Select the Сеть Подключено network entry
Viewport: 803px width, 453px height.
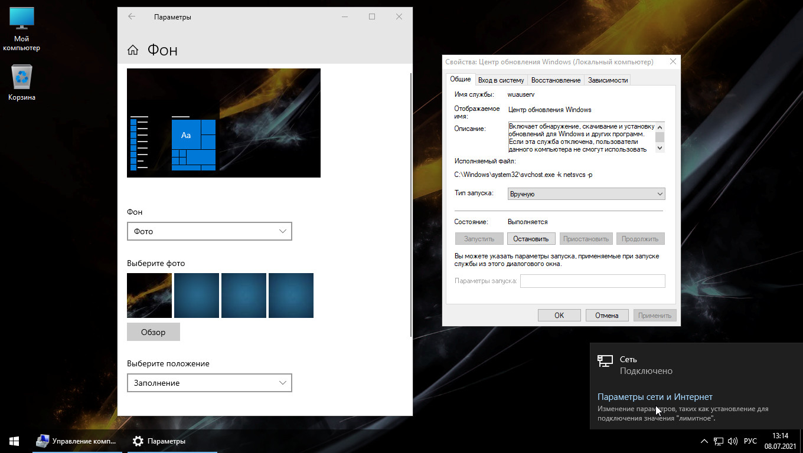coord(696,365)
